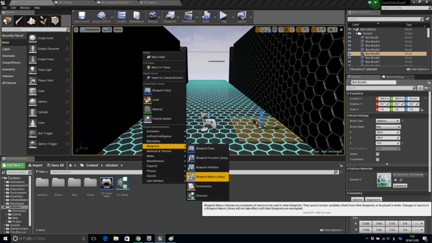Click the viewport Show button
This screenshot has width=432, height=243.
click(x=118, y=30)
